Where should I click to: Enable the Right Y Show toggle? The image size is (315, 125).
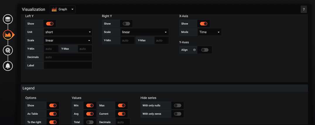126,24
